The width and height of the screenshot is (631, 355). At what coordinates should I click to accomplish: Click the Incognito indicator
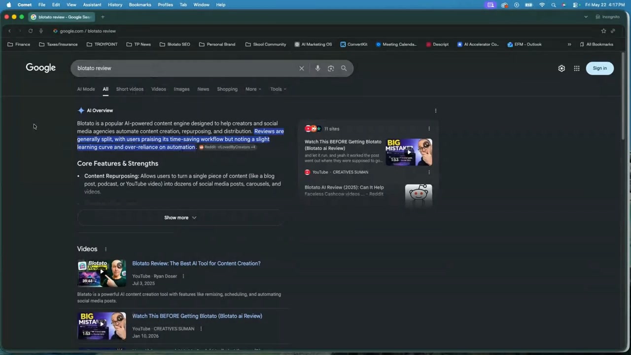[607, 17]
